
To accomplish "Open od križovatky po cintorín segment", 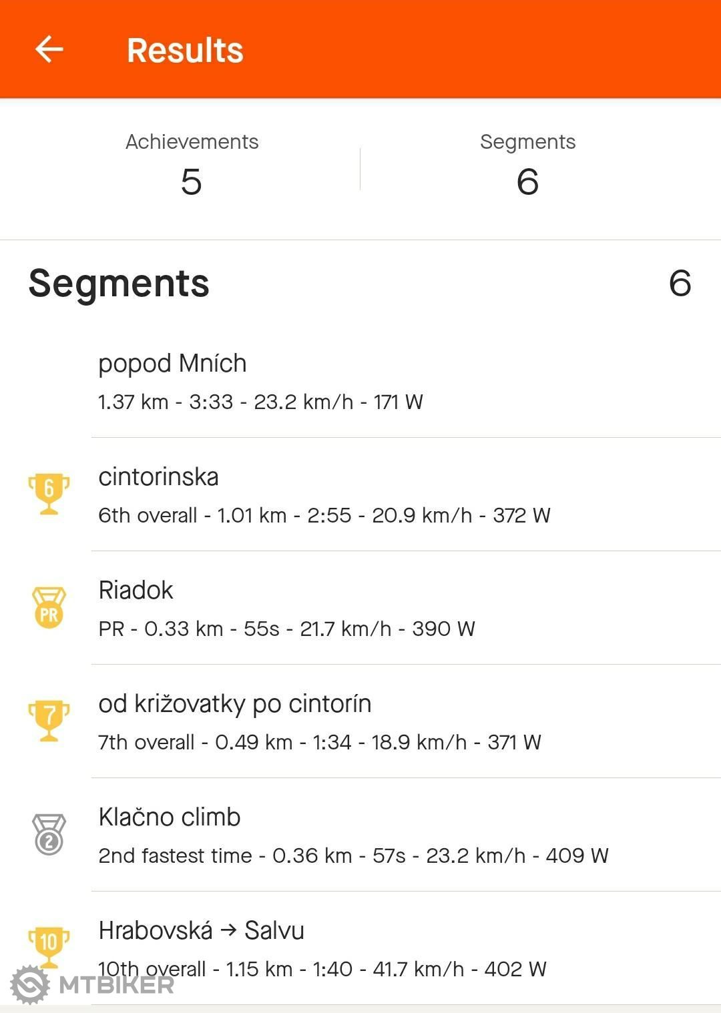I will tap(360, 721).
